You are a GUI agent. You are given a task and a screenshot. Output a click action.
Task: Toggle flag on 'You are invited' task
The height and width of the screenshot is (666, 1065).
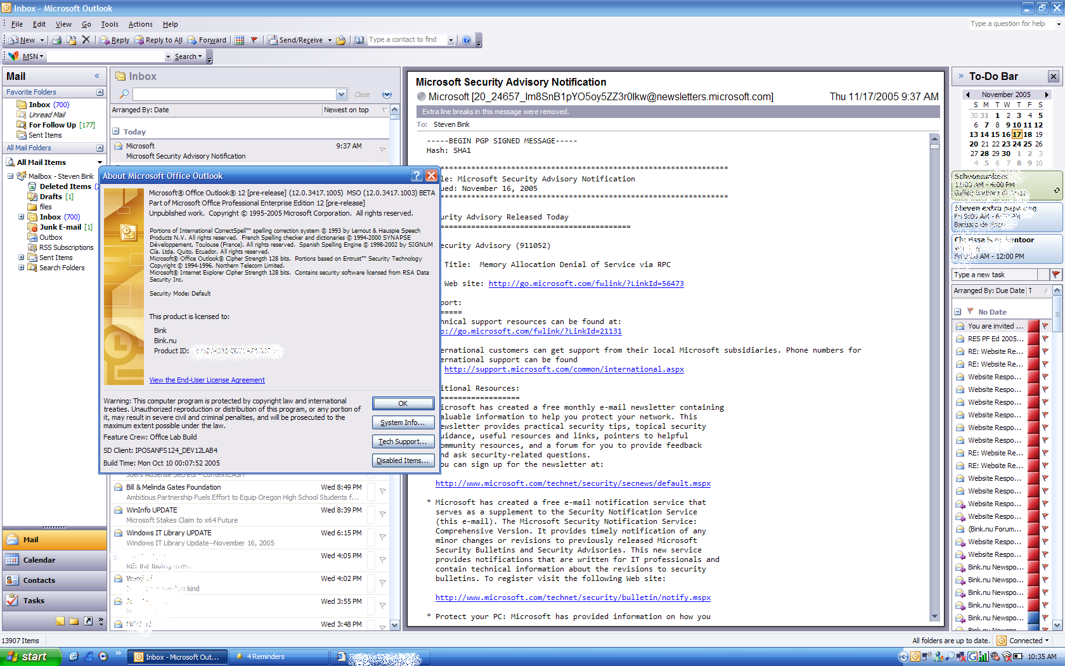point(1045,326)
